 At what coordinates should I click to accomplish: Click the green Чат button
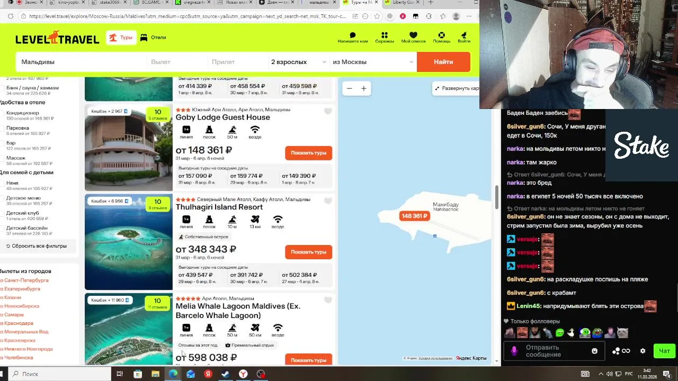click(x=664, y=351)
